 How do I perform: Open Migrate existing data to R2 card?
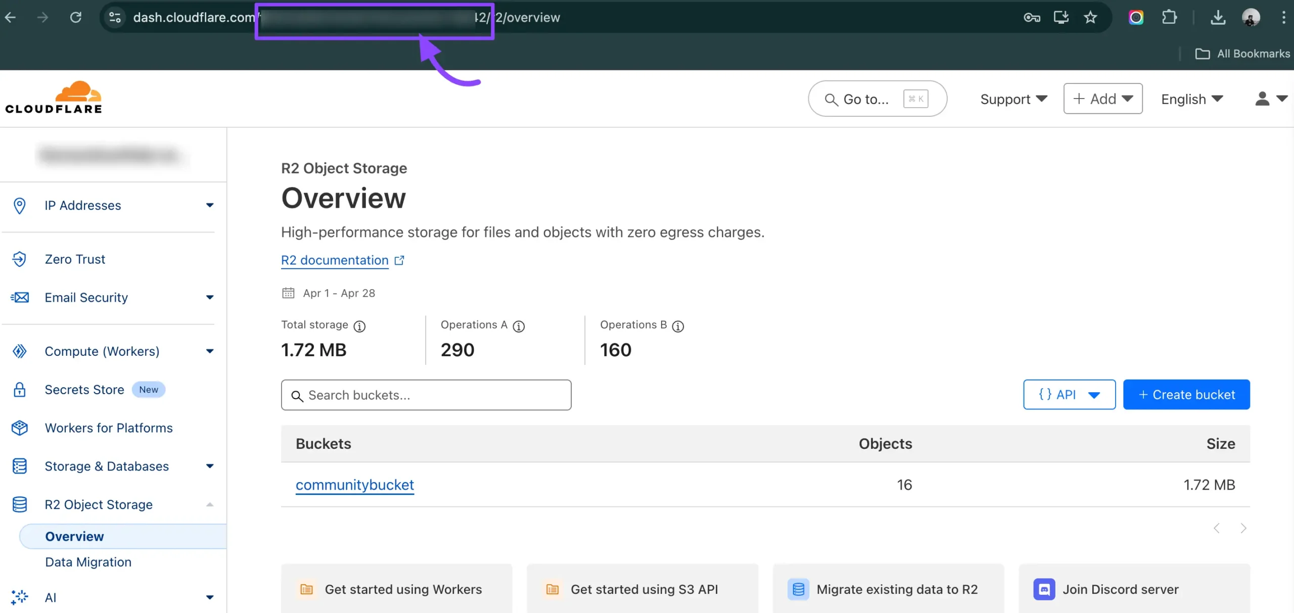pyautogui.click(x=888, y=589)
